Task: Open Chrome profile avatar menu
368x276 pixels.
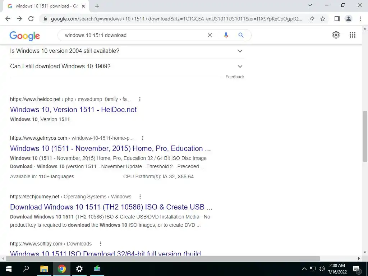Action: [349, 19]
